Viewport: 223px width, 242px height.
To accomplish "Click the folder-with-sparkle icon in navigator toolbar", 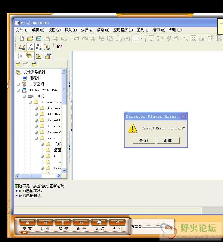I will pyautogui.click(x=18, y=64).
